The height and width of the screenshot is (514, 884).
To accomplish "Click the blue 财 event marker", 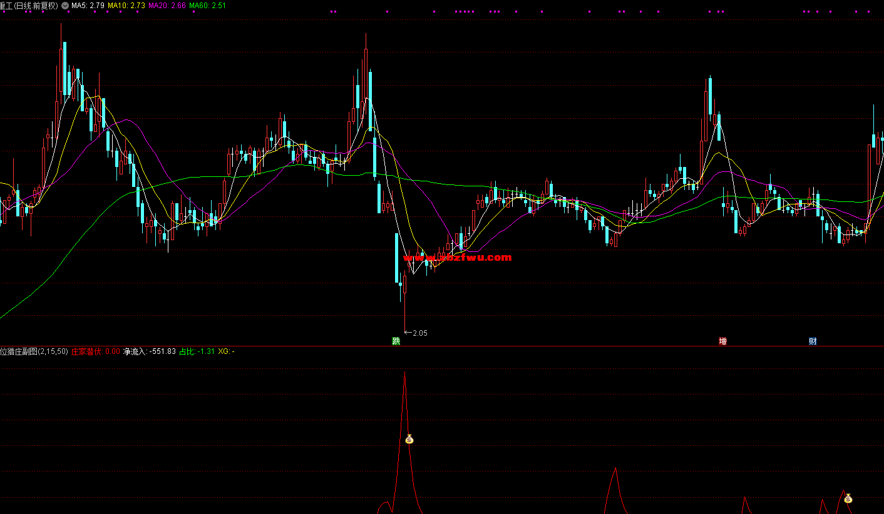I will pyautogui.click(x=813, y=341).
